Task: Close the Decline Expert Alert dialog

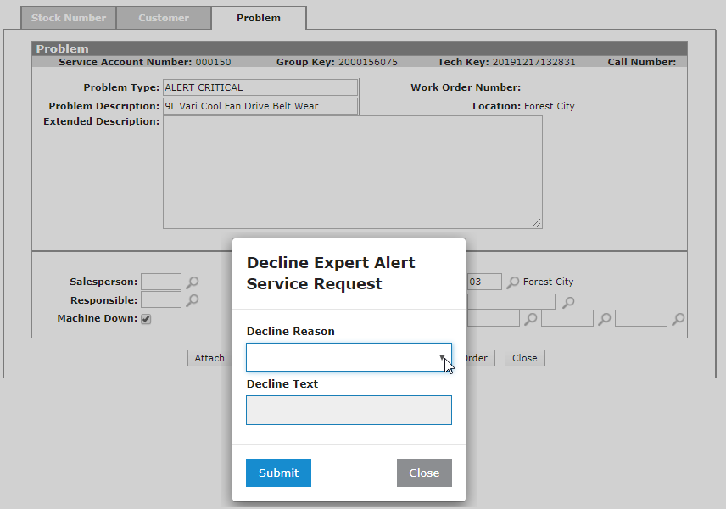Action: pyautogui.click(x=424, y=473)
